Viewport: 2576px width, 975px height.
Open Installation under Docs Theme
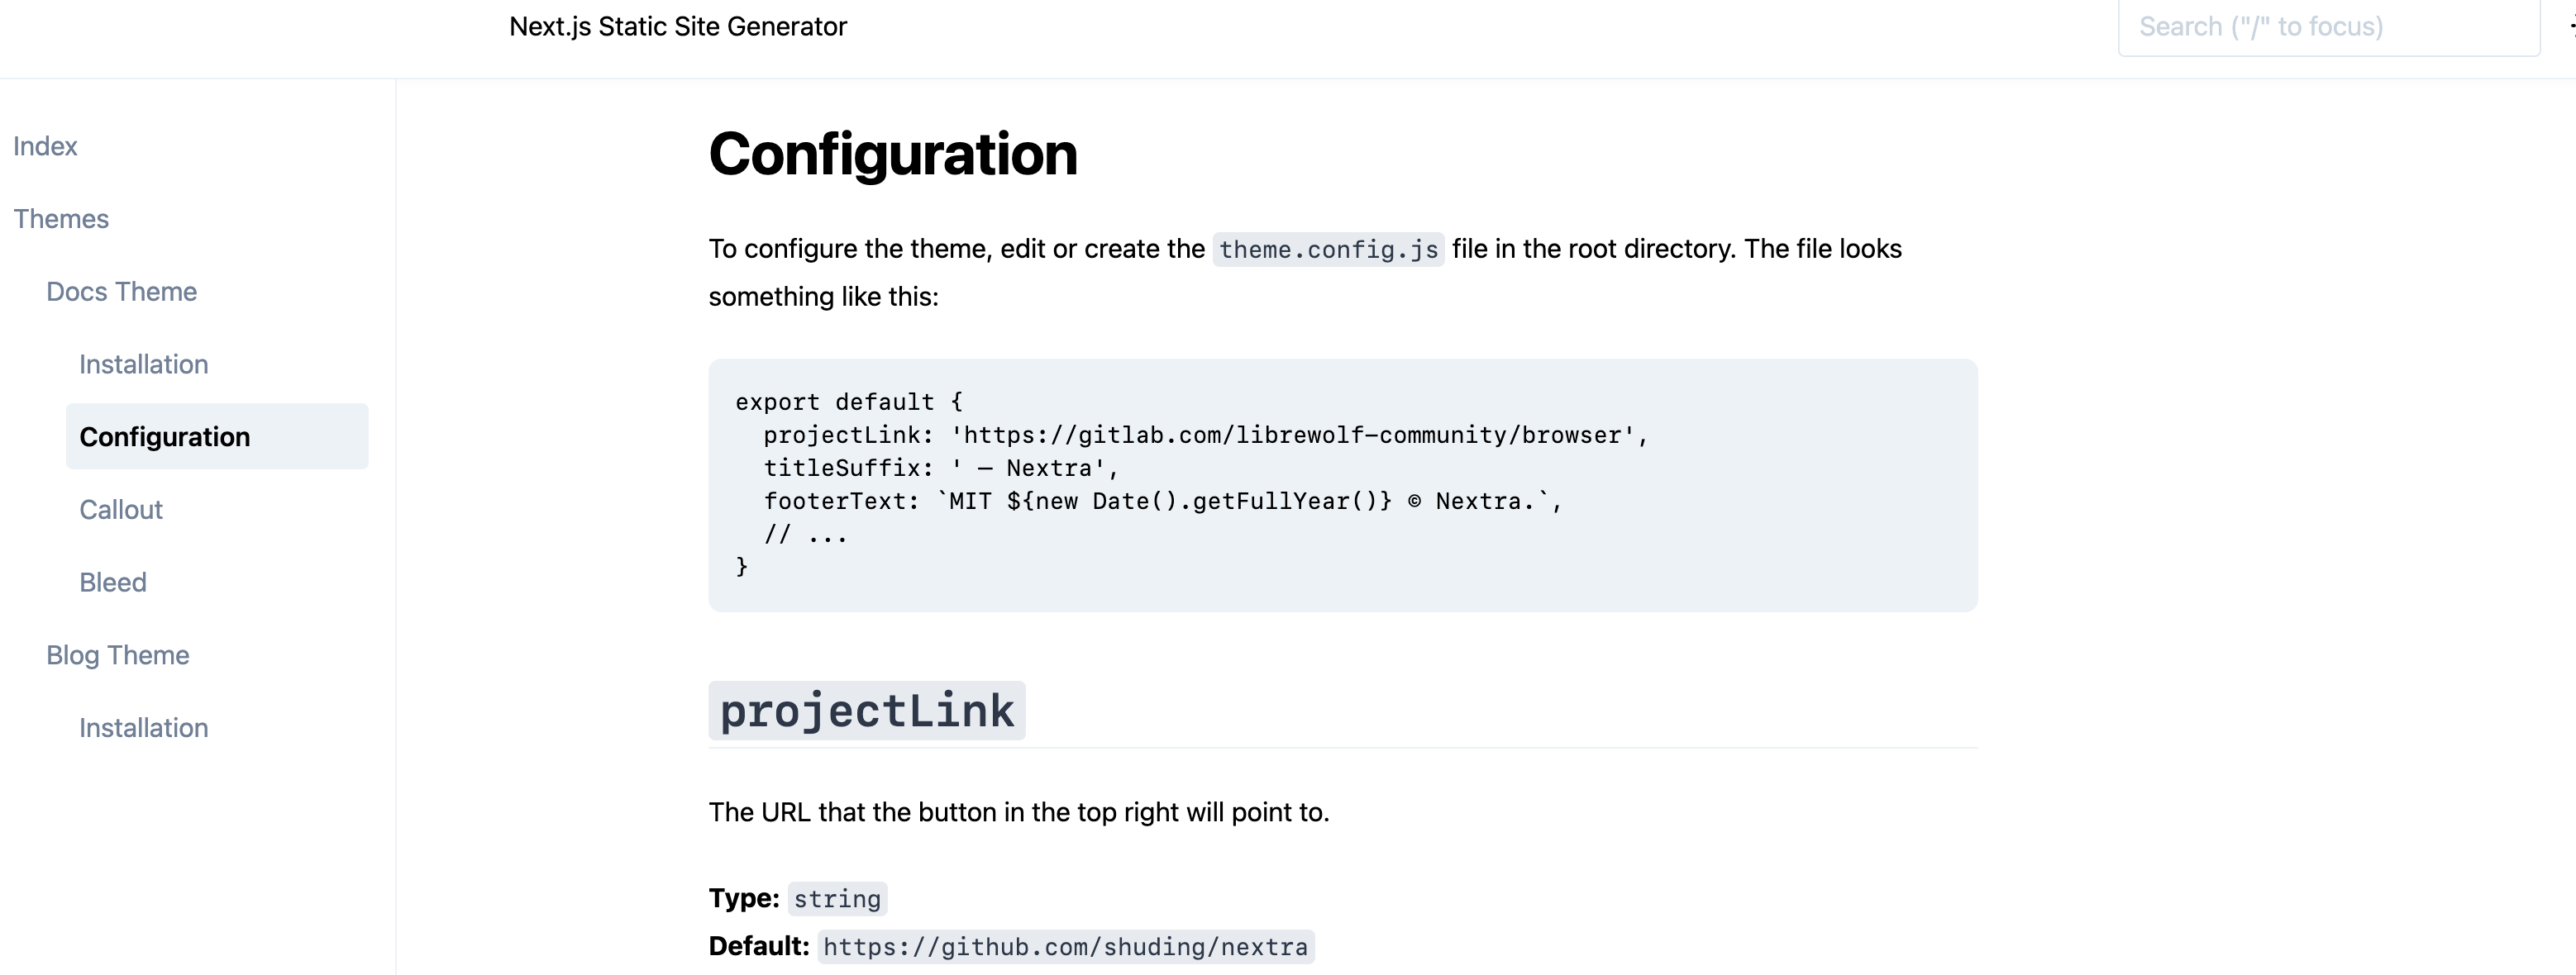click(x=143, y=364)
